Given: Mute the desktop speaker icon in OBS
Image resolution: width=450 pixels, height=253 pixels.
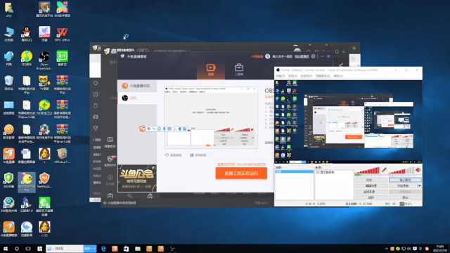Looking at the screenshot, I should pos(418,170).
